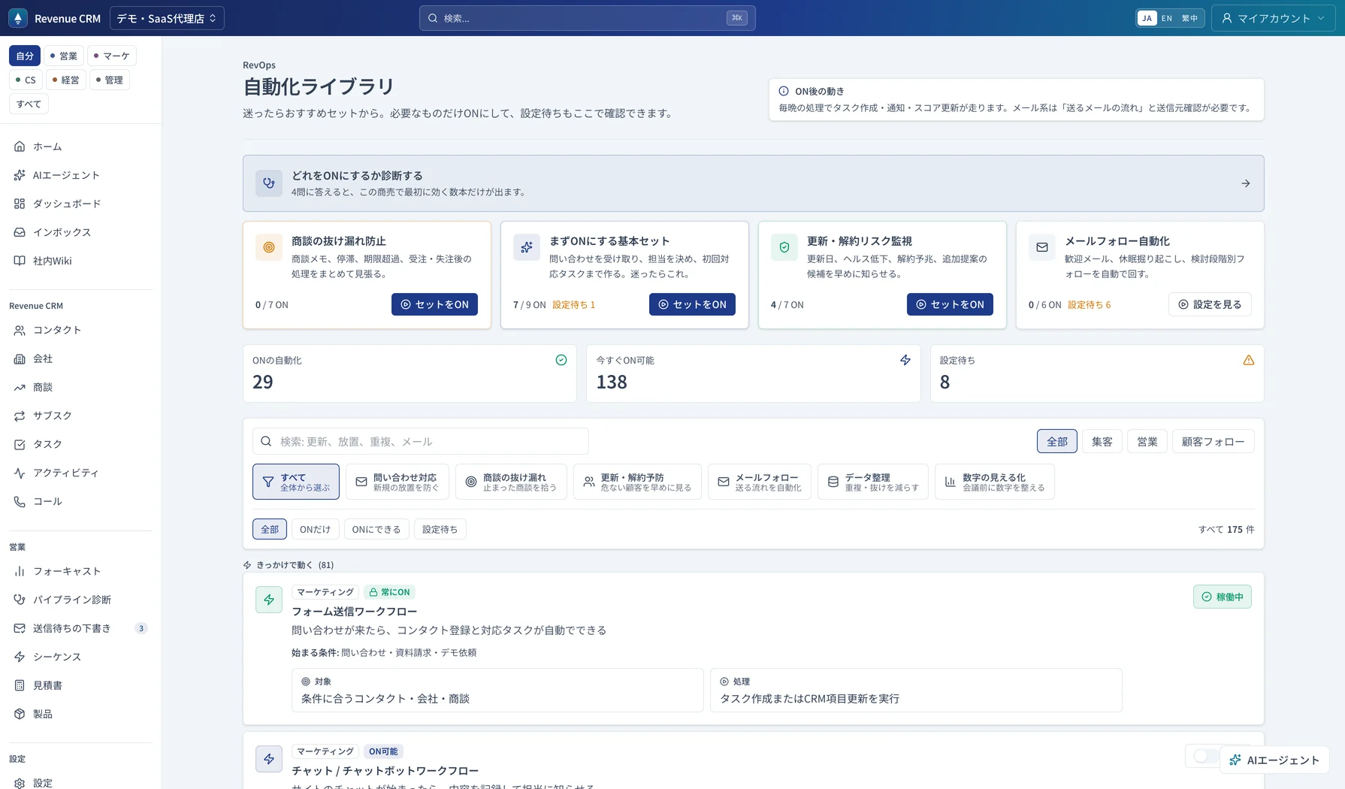Open ホーム from the sidebar
This screenshot has height=789, width=1345.
click(80, 147)
